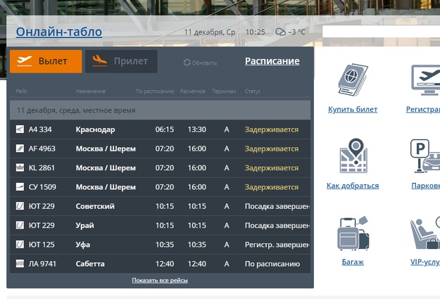Viewport: 440px width, 299px height.
Task: Expand list with Показать все рейсы
Action: pos(160,280)
